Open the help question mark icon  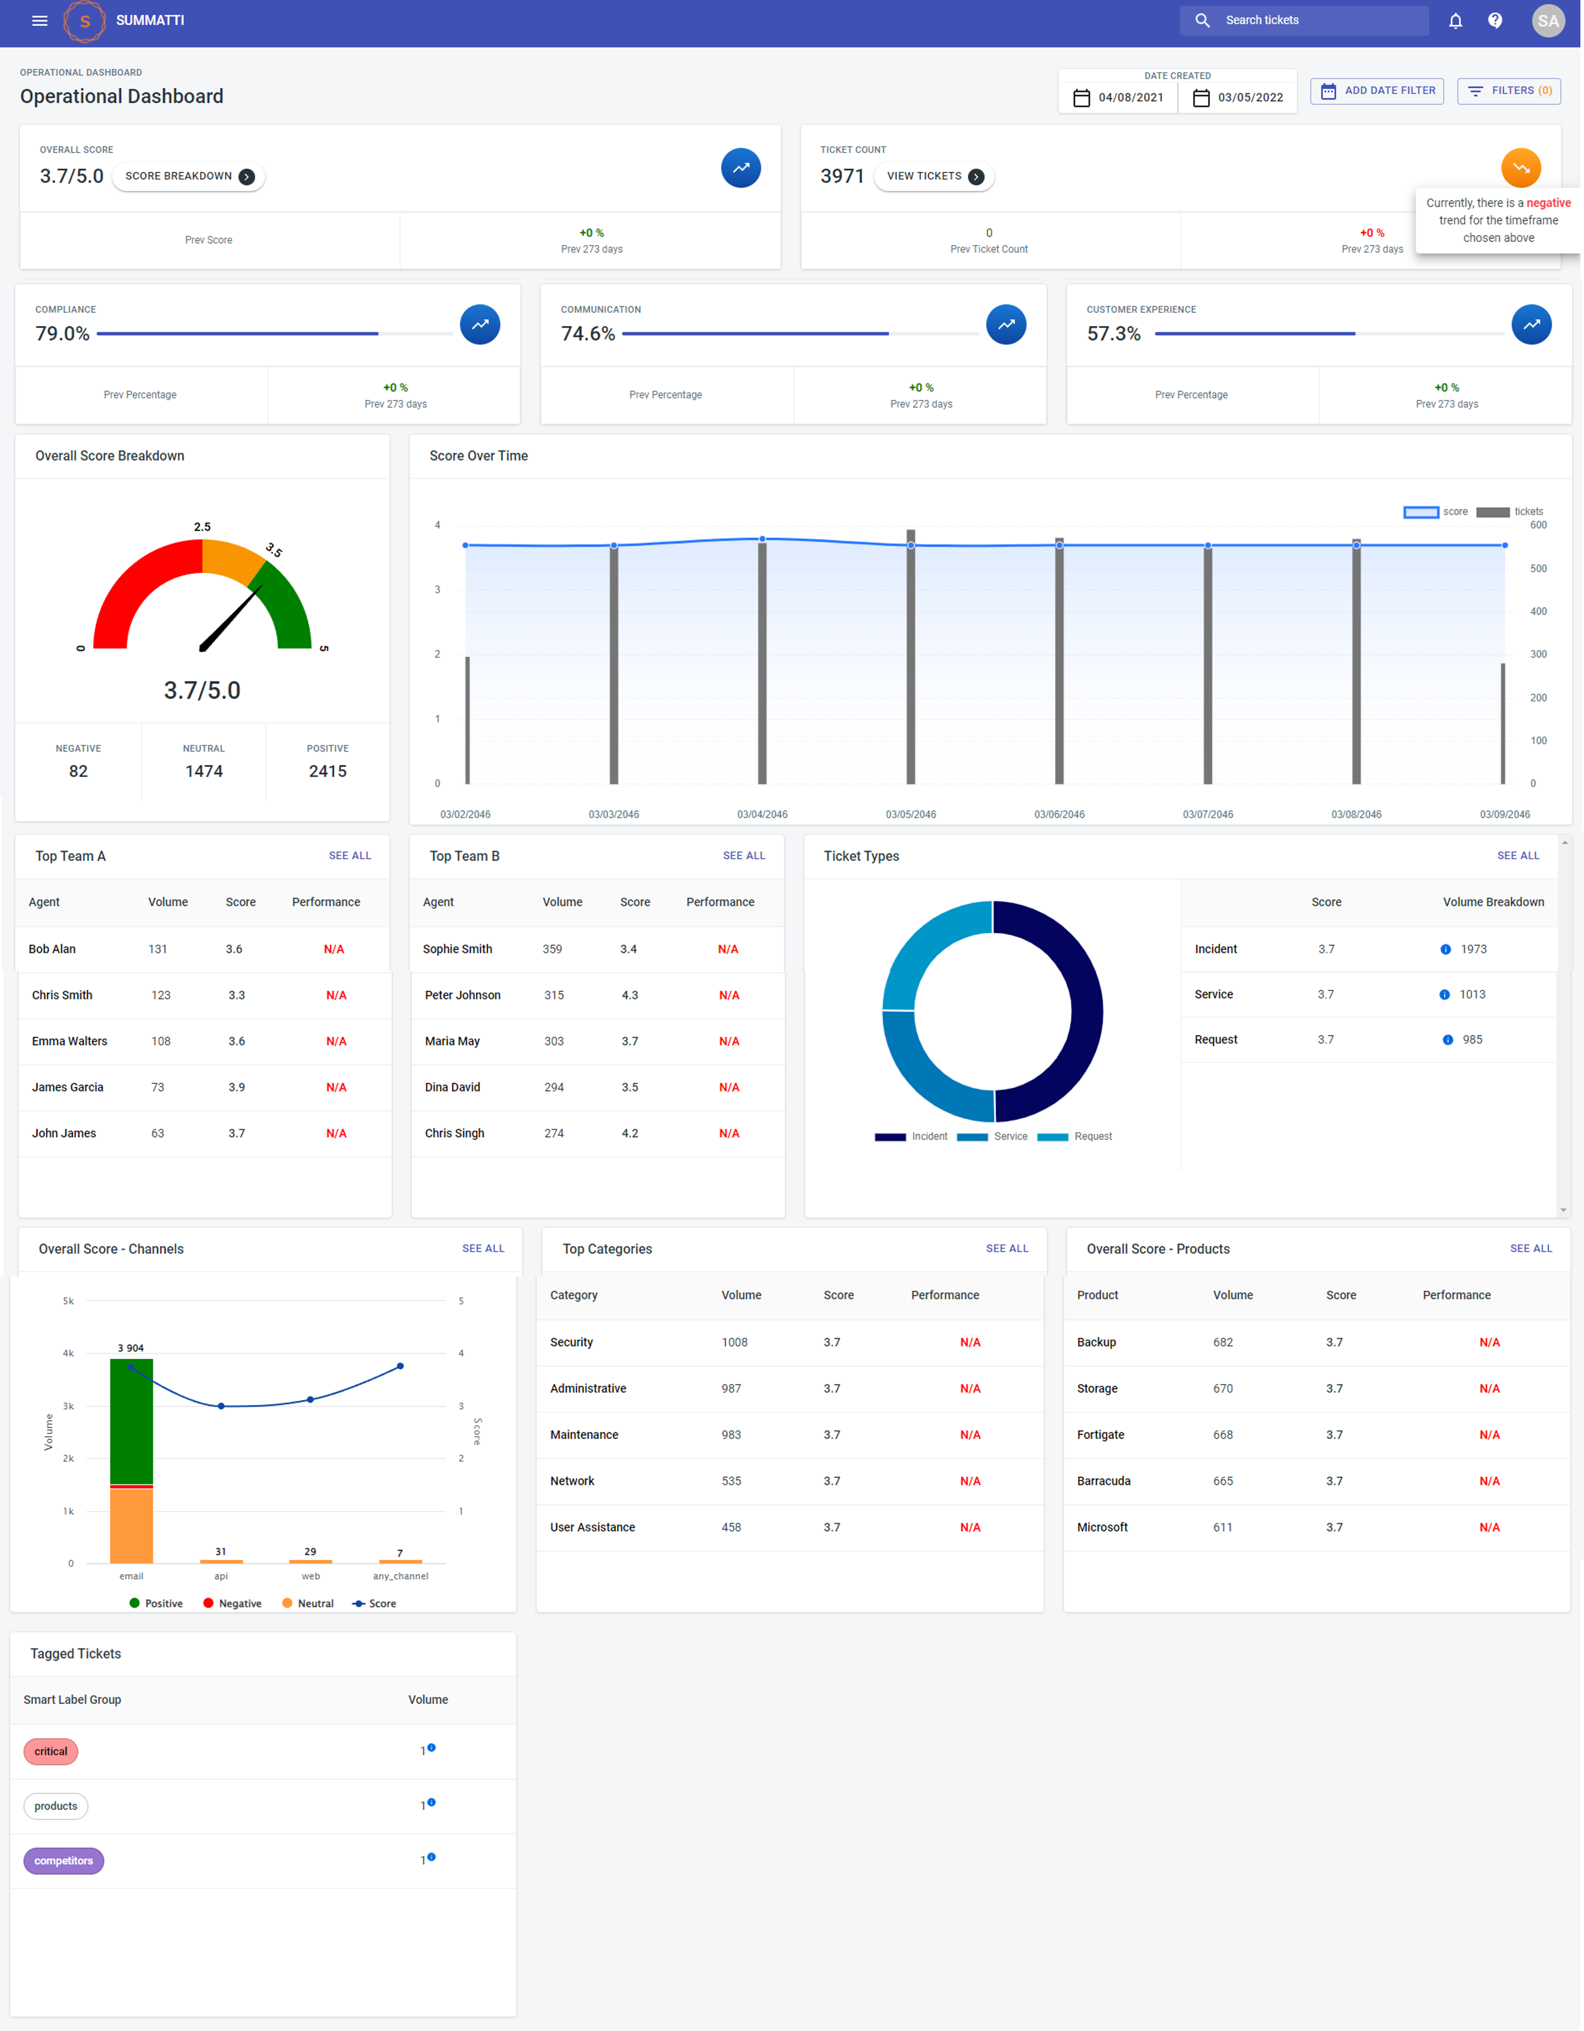[1495, 20]
